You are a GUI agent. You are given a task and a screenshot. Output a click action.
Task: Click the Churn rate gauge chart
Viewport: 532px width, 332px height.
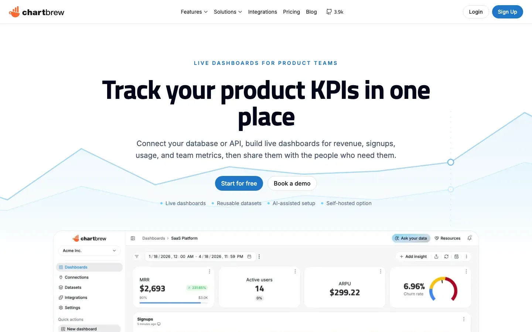pos(443,288)
